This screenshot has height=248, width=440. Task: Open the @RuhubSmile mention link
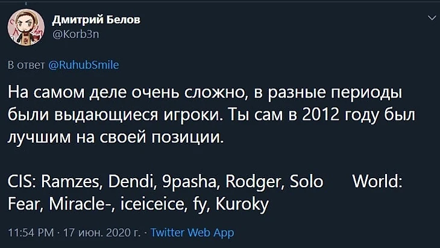point(83,64)
